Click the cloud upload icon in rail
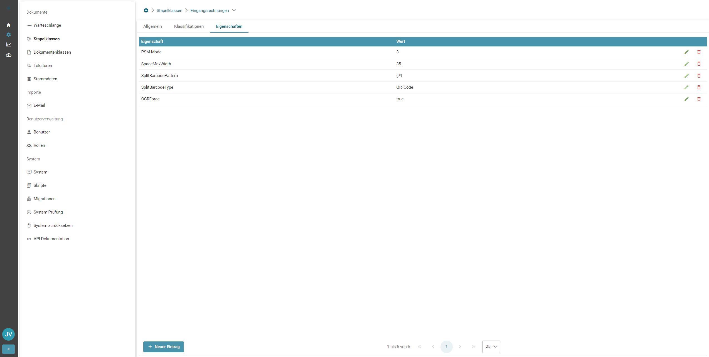This screenshot has height=357, width=709. click(x=9, y=55)
